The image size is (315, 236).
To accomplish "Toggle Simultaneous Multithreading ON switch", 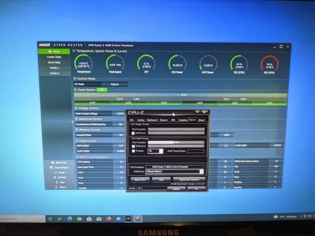I will point(121,124).
